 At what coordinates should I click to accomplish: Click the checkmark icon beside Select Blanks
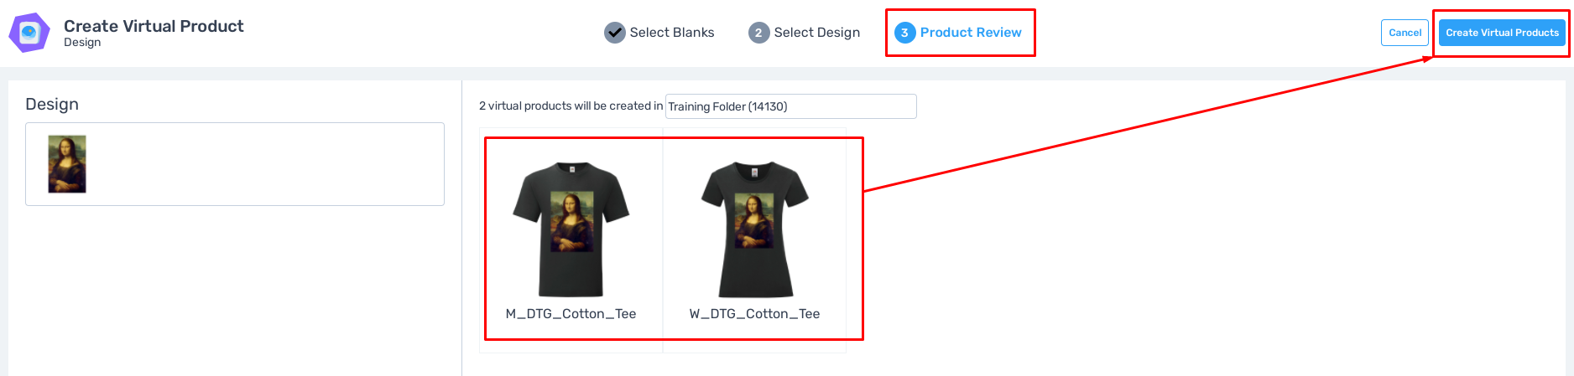pyautogui.click(x=615, y=33)
